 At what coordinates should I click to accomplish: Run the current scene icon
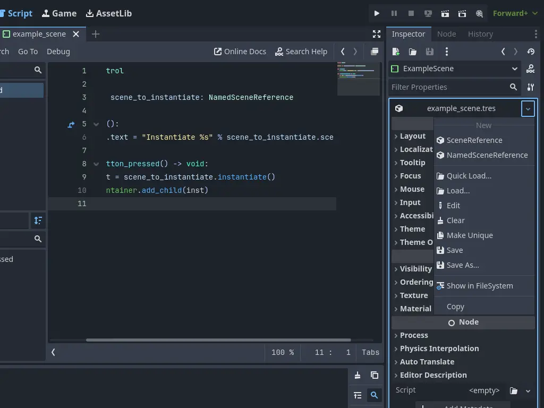[445, 13]
